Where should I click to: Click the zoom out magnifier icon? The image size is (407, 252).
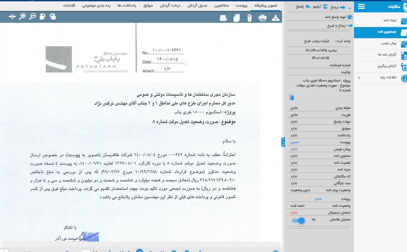(32, 16)
